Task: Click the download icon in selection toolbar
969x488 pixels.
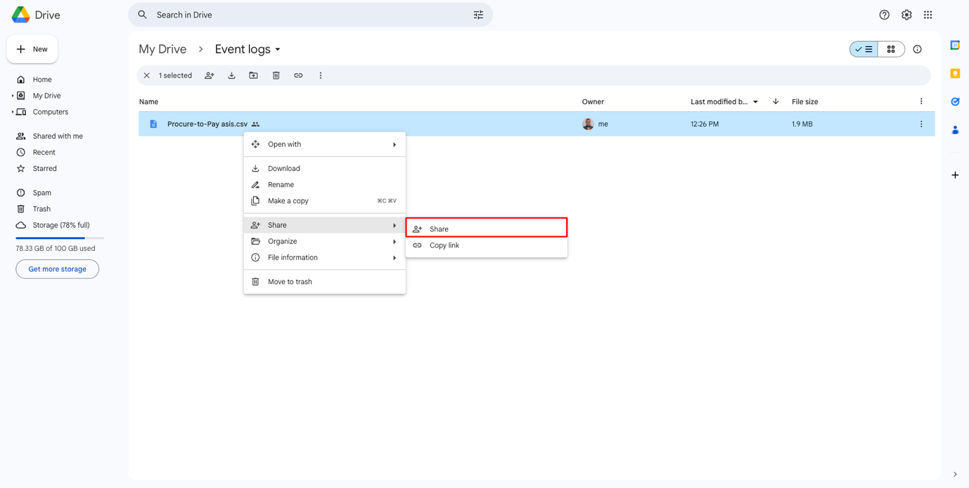Action: pos(231,75)
